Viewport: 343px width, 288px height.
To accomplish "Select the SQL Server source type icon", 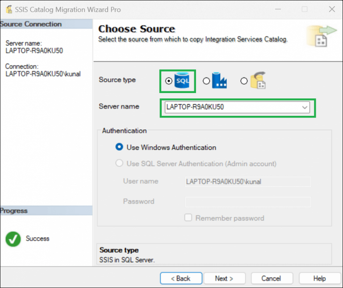I will 182,81.
